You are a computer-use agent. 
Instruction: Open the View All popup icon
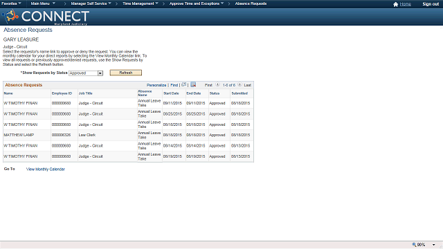point(184,84)
